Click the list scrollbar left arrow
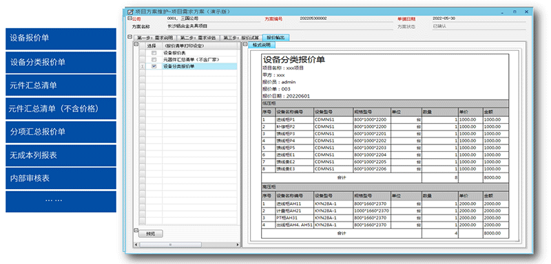The height and width of the screenshot is (264, 551). (136, 244)
